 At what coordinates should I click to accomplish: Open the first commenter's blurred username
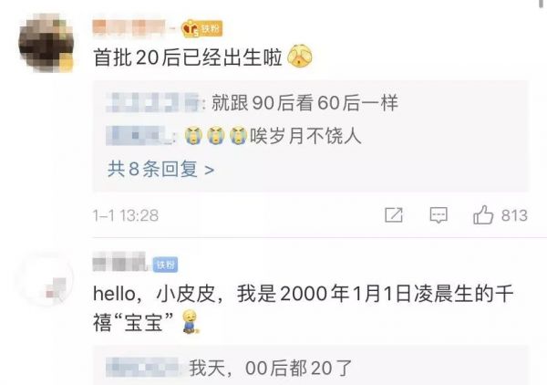point(129,28)
